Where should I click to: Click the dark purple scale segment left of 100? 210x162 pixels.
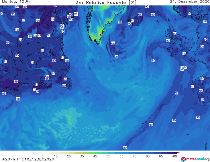[171, 153]
